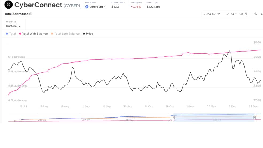The image size is (263, 148).
Task: Click the end date 2024-12-28 field
Action: coord(235,14)
